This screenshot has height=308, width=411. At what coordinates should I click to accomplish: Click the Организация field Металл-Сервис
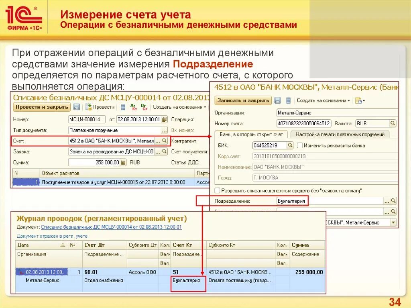(337, 113)
